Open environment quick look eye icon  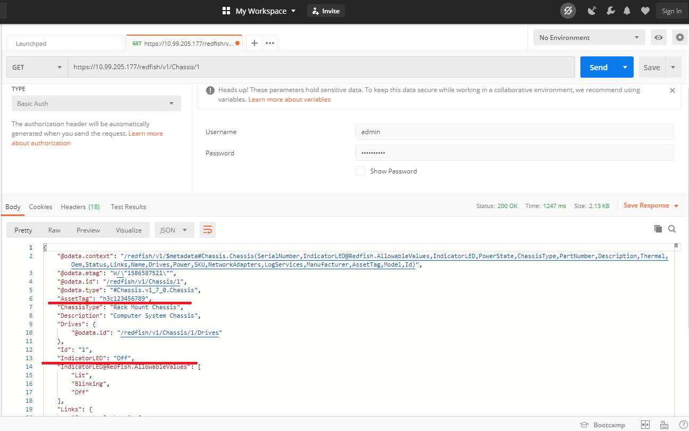pyautogui.click(x=659, y=37)
